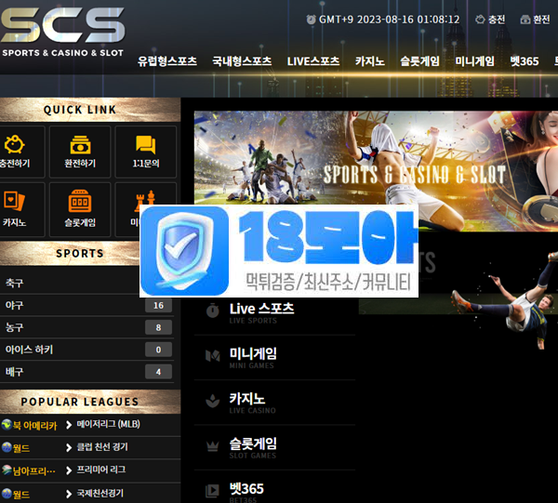Click the SCS Sports & Casino & Slot logo

[62, 33]
